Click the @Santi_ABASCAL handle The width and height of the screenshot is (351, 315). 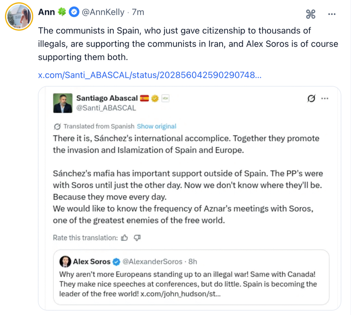[106, 108]
